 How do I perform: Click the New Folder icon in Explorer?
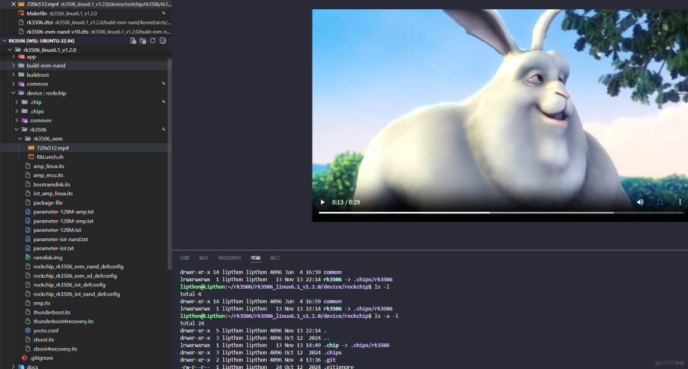pyautogui.click(x=142, y=41)
